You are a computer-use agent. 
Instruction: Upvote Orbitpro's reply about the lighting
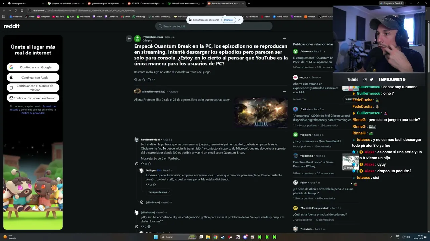147,184
